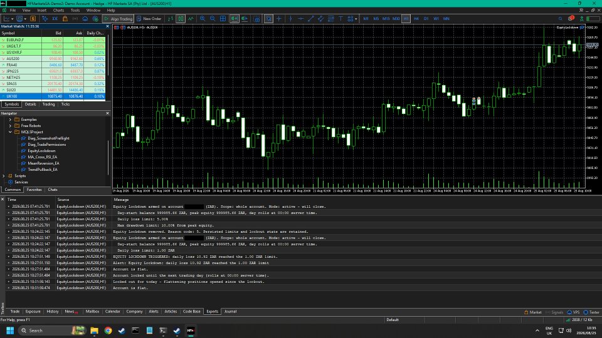Open the History tab in Toolbox
602x338 pixels.
[x=53, y=312]
